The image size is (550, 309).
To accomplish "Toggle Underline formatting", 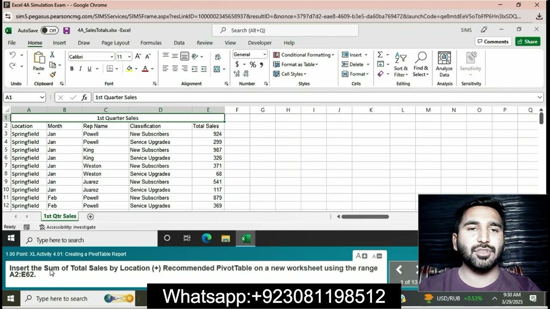I will point(89,69).
